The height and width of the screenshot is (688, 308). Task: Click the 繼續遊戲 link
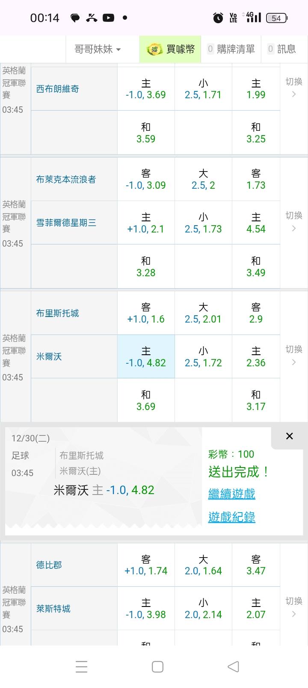(231, 494)
